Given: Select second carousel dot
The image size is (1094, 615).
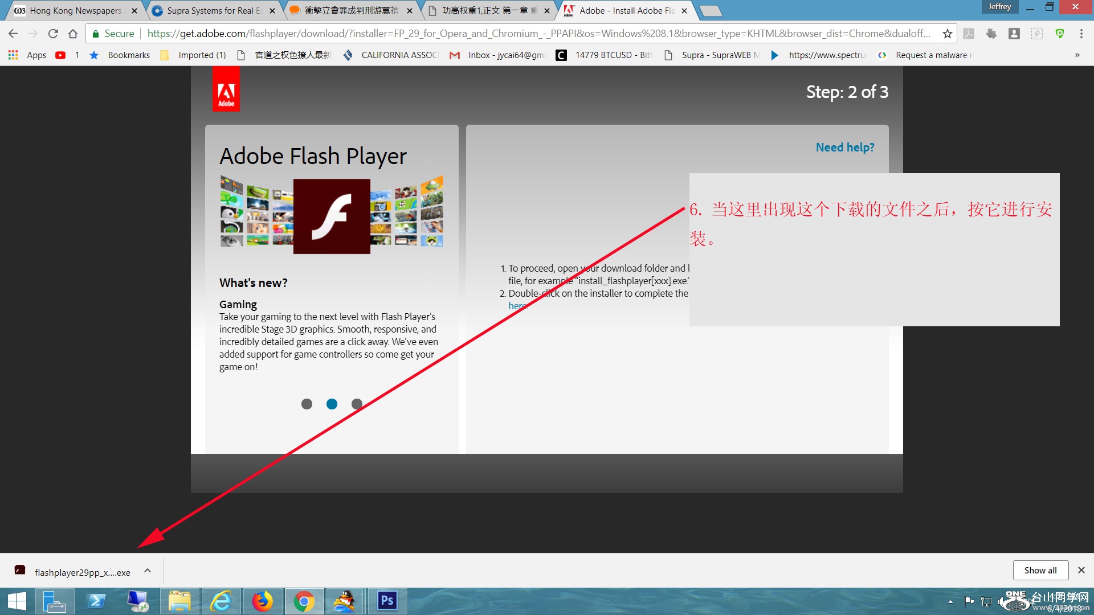Looking at the screenshot, I should [x=332, y=404].
